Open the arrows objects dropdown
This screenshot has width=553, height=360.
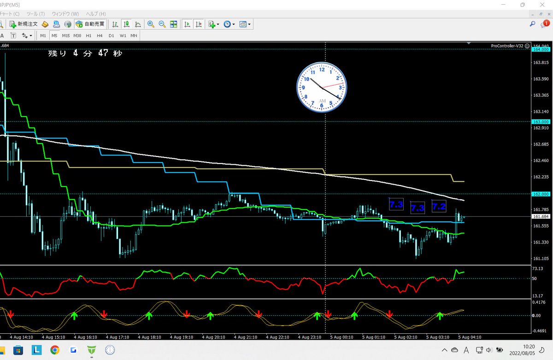(x=27, y=35)
